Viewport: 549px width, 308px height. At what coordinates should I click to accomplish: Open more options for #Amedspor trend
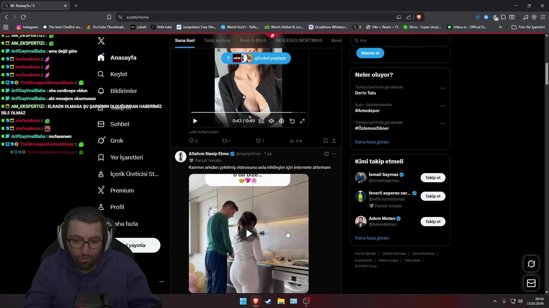pyautogui.click(x=443, y=106)
